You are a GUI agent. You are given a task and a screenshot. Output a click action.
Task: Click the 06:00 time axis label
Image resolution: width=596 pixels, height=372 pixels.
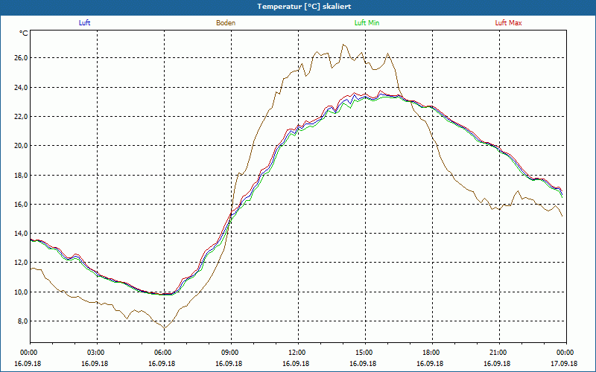click(x=164, y=352)
